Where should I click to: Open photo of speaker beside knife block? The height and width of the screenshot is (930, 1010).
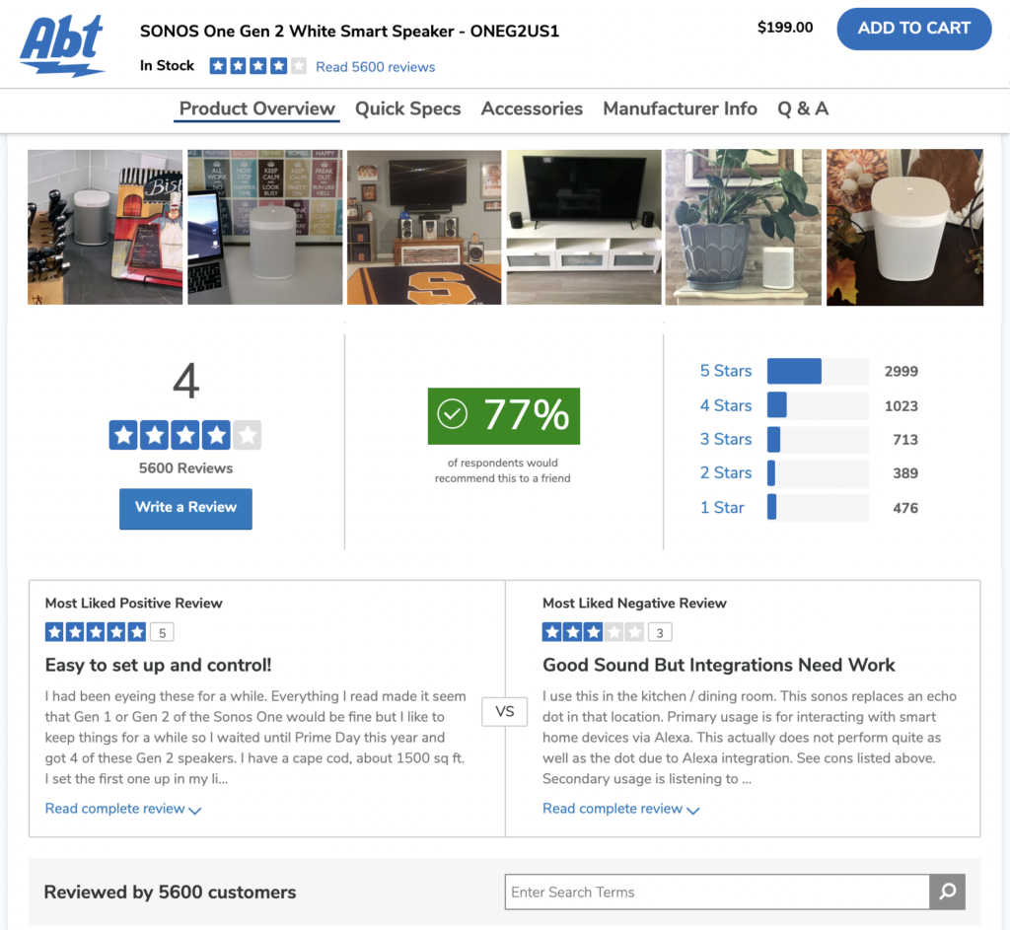point(105,228)
